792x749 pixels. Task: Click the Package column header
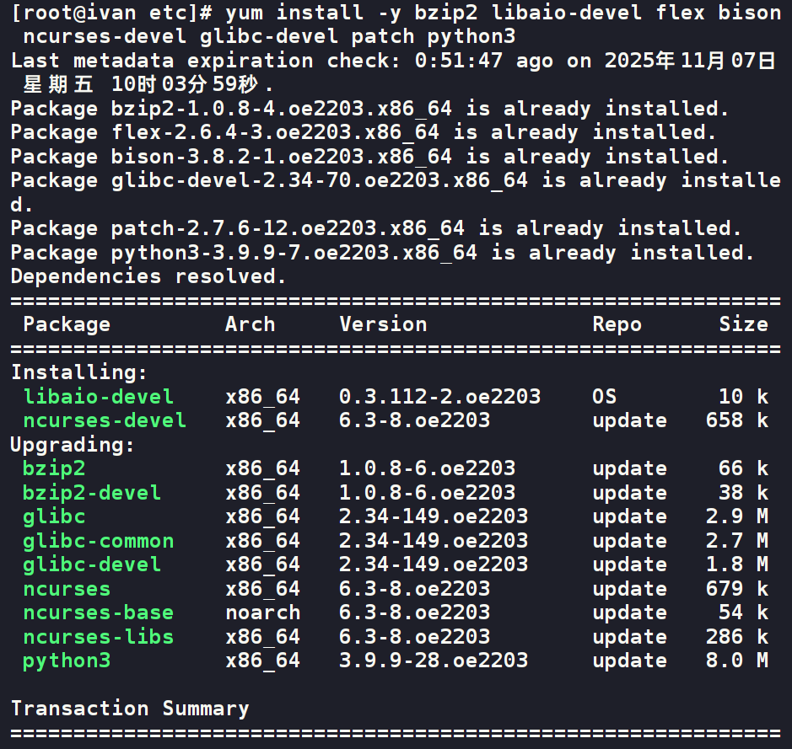67,324
